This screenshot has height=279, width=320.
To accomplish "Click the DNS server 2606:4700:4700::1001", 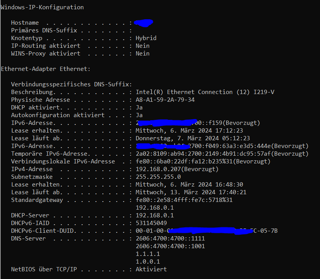I will tap(170, 246).
